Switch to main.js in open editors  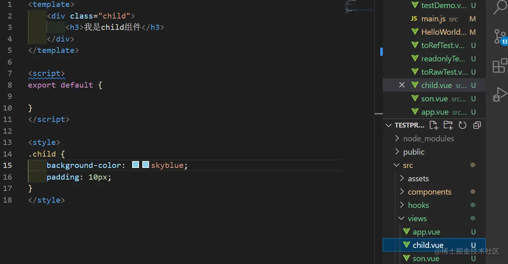433,19
